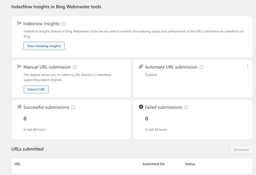Screen dimensions: 256x175
Task: Open the three-dot menu in Automate URL submission
Action: 247,67
